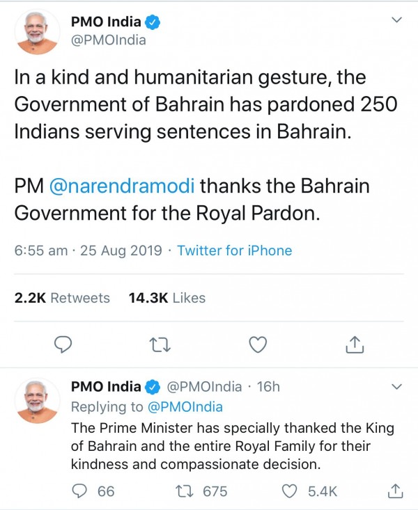View the 14.3K Likes list
Image resolution: width=418 pixels, height=510 pixels.
[167, 298]
